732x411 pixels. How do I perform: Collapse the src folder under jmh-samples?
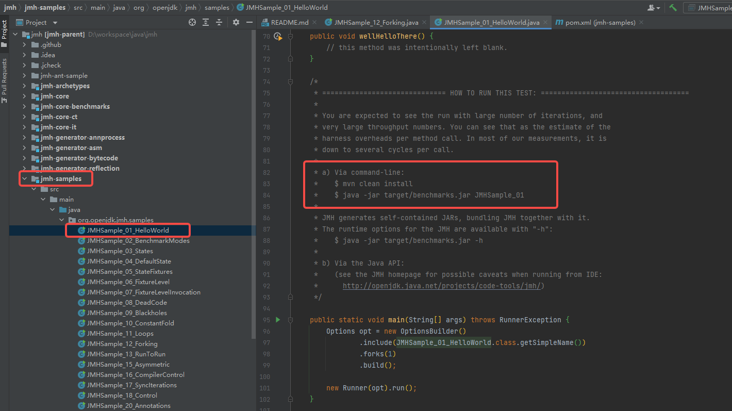(x=34, y=189)
